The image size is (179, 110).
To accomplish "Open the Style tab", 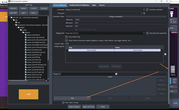I will pos(94,5).
